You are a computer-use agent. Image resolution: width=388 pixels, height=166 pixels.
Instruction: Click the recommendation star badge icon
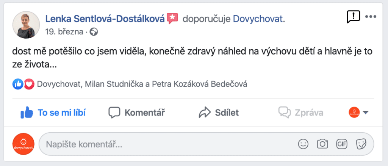pos(172,19)
